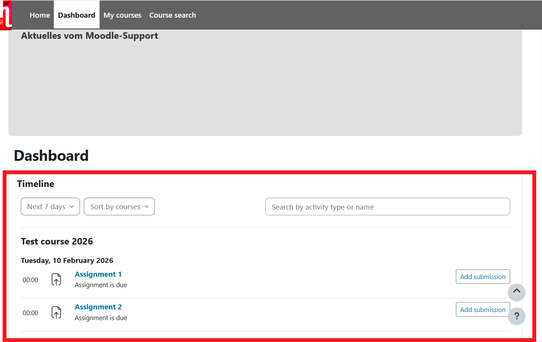Click the round scroll-to-top arrow button
The width and height of the screenshot is (542, 342).
click(516, 292)
